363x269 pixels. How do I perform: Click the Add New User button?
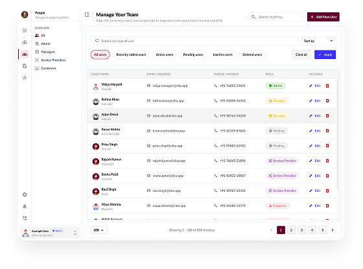(x=323, y=17)
